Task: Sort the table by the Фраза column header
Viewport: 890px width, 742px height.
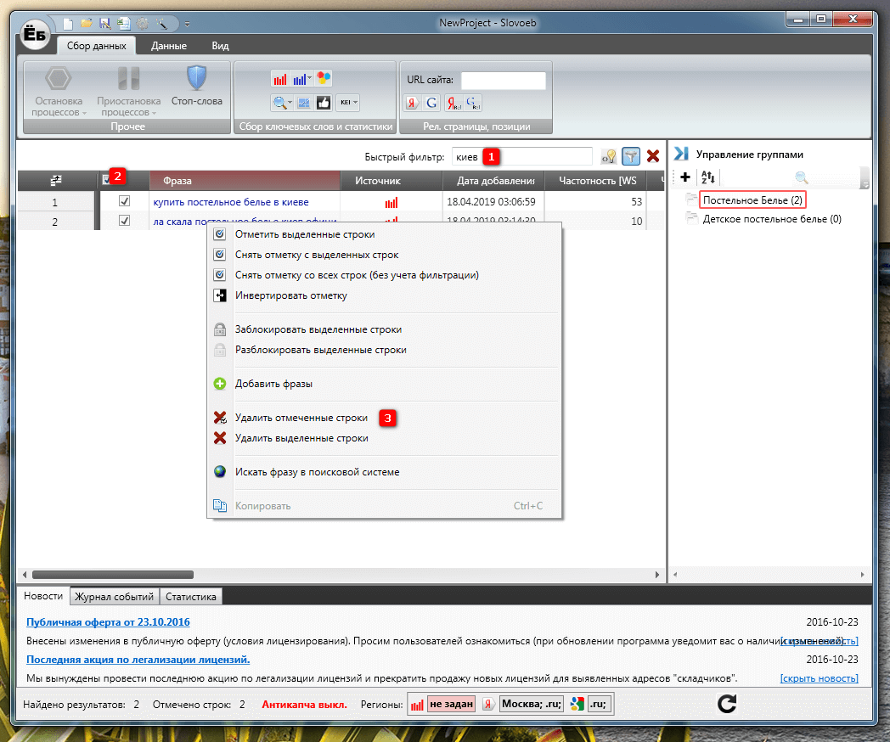Action: (x=245, y=180)
